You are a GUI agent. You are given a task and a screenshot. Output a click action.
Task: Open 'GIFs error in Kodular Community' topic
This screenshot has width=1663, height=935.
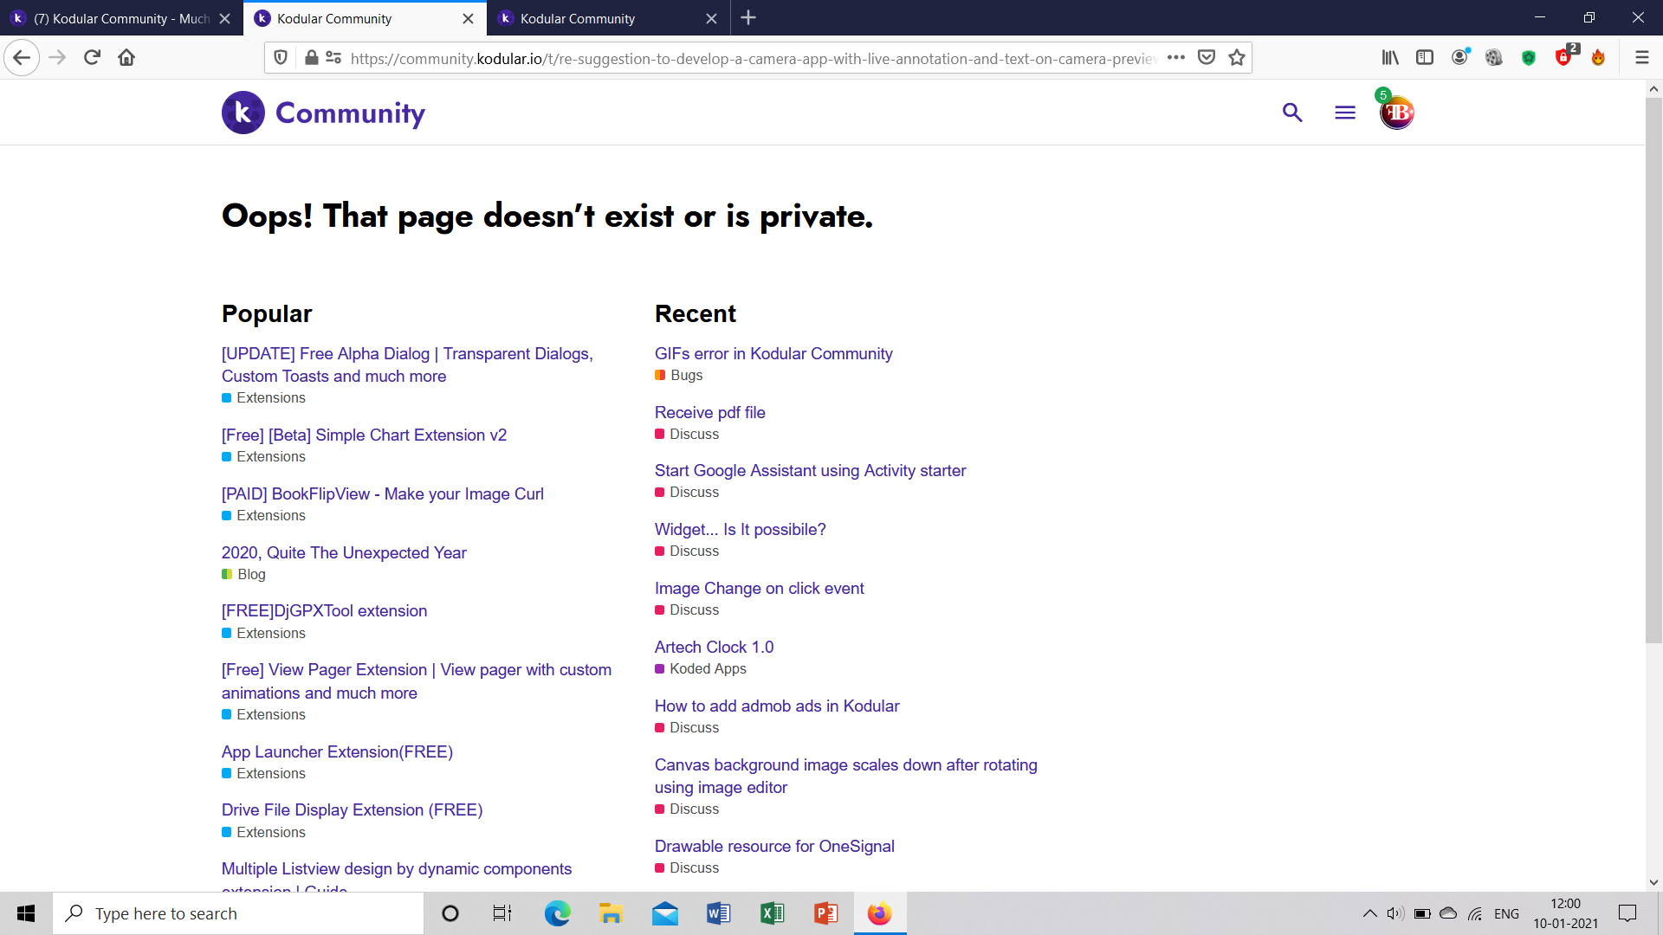[773, 353]
